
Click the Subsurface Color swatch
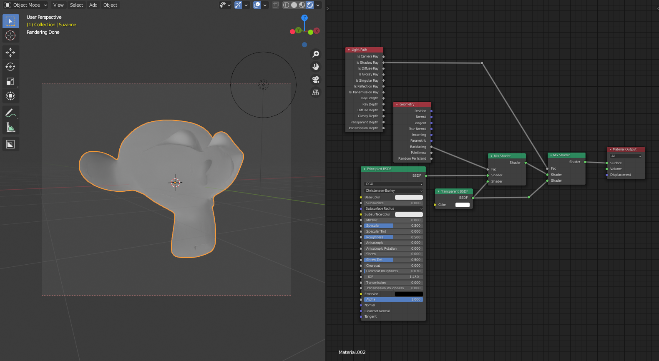[409, 214]
